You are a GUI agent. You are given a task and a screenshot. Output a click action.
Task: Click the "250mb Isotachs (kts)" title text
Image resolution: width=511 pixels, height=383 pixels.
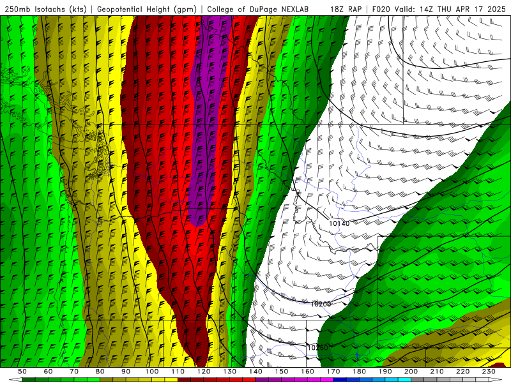[45, 9]
